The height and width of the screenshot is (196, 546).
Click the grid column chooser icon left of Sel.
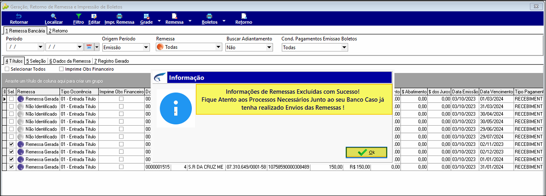click(x=4, y=91)
